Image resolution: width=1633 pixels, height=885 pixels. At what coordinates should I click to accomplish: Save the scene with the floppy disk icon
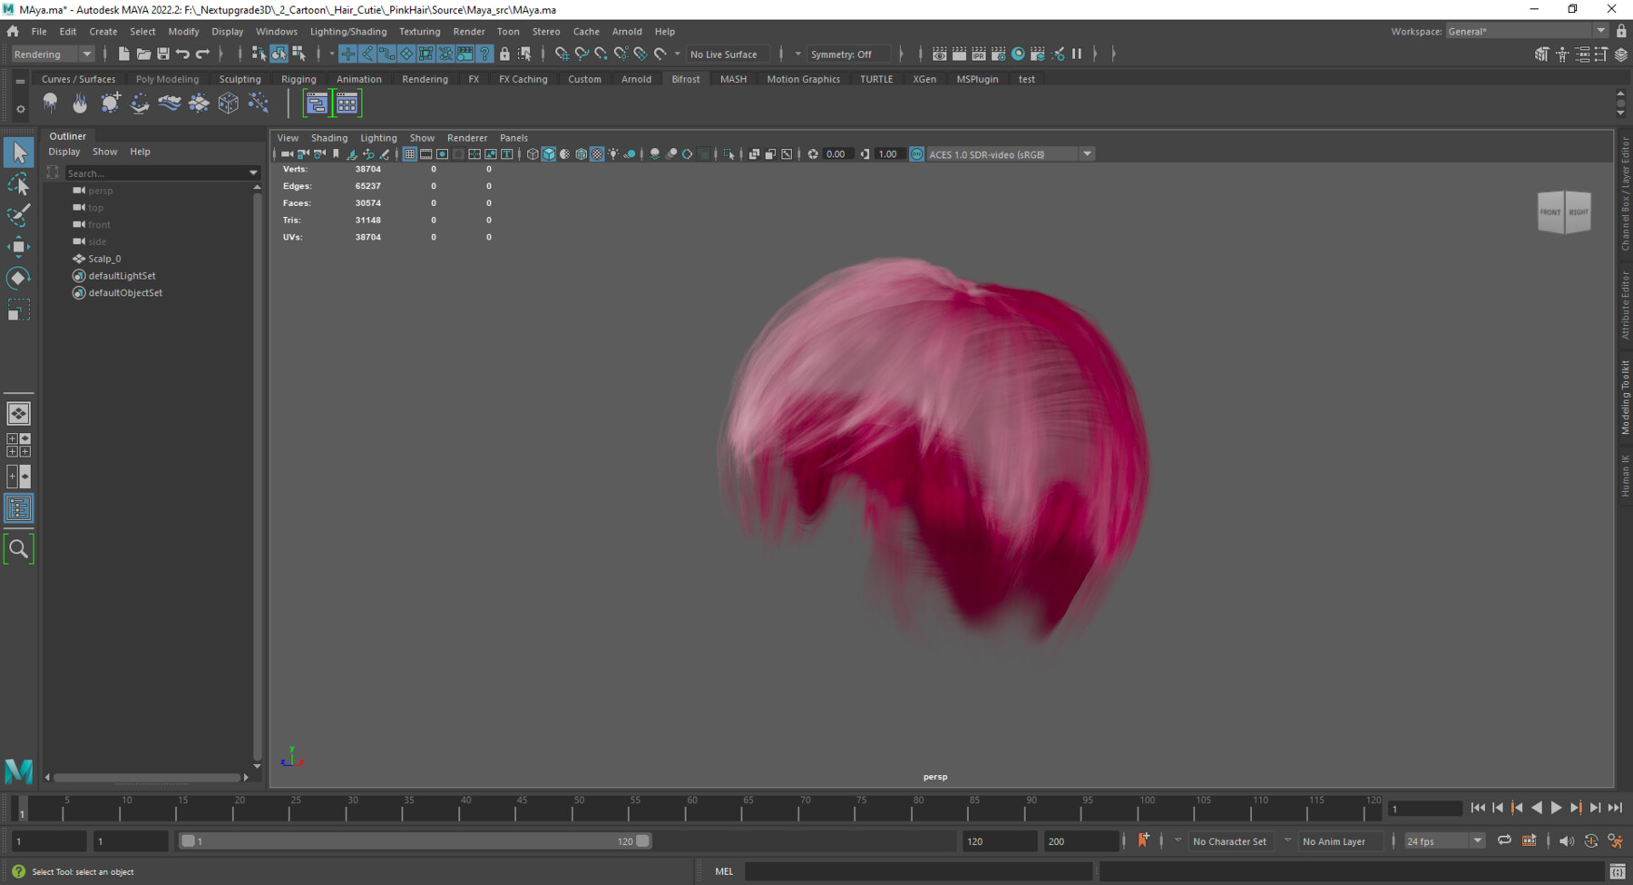163,54
